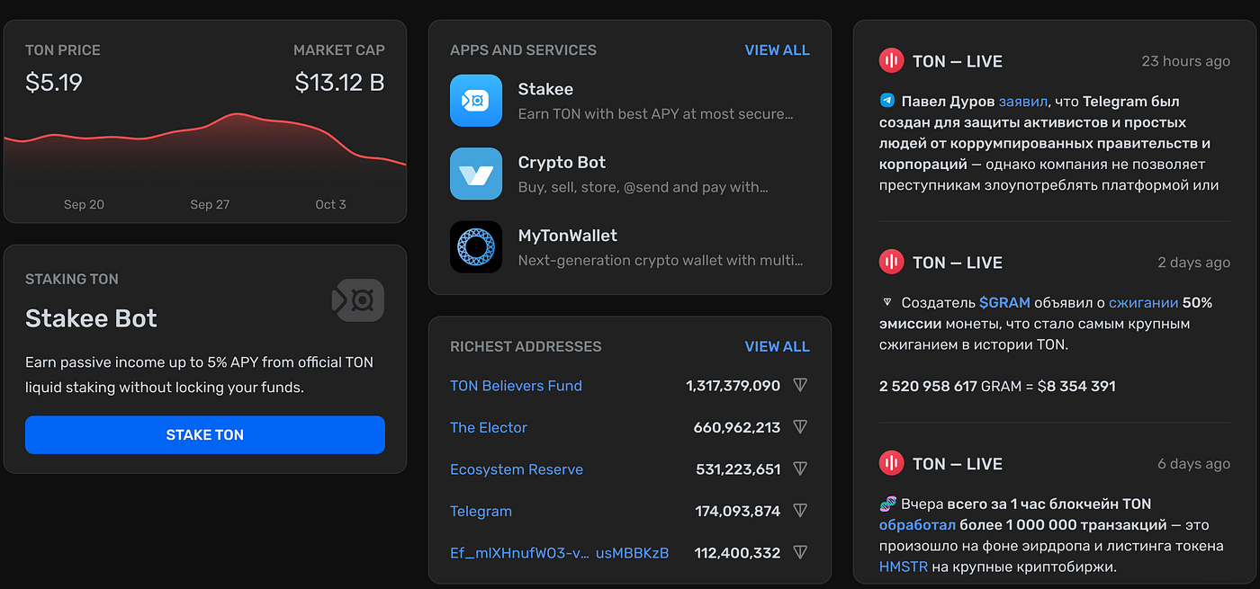Click Sep 20 label on chart axis

(x=84, y=204)
